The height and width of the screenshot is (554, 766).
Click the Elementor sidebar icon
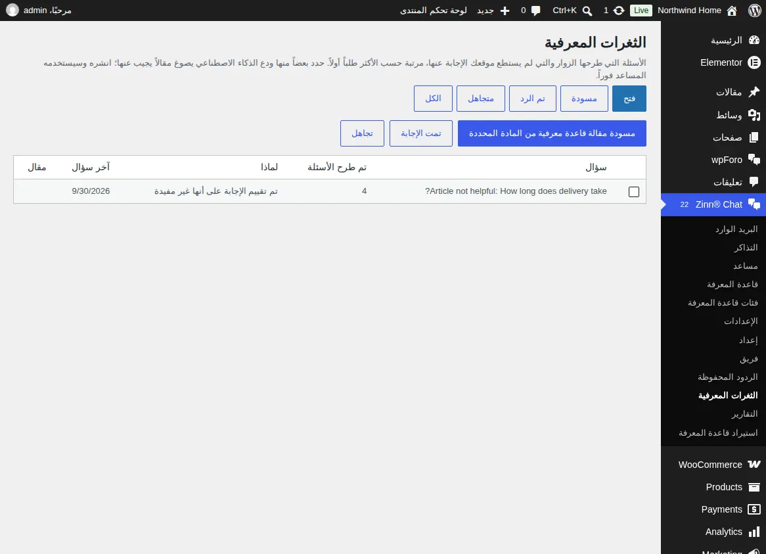click(x=754, y=62)
